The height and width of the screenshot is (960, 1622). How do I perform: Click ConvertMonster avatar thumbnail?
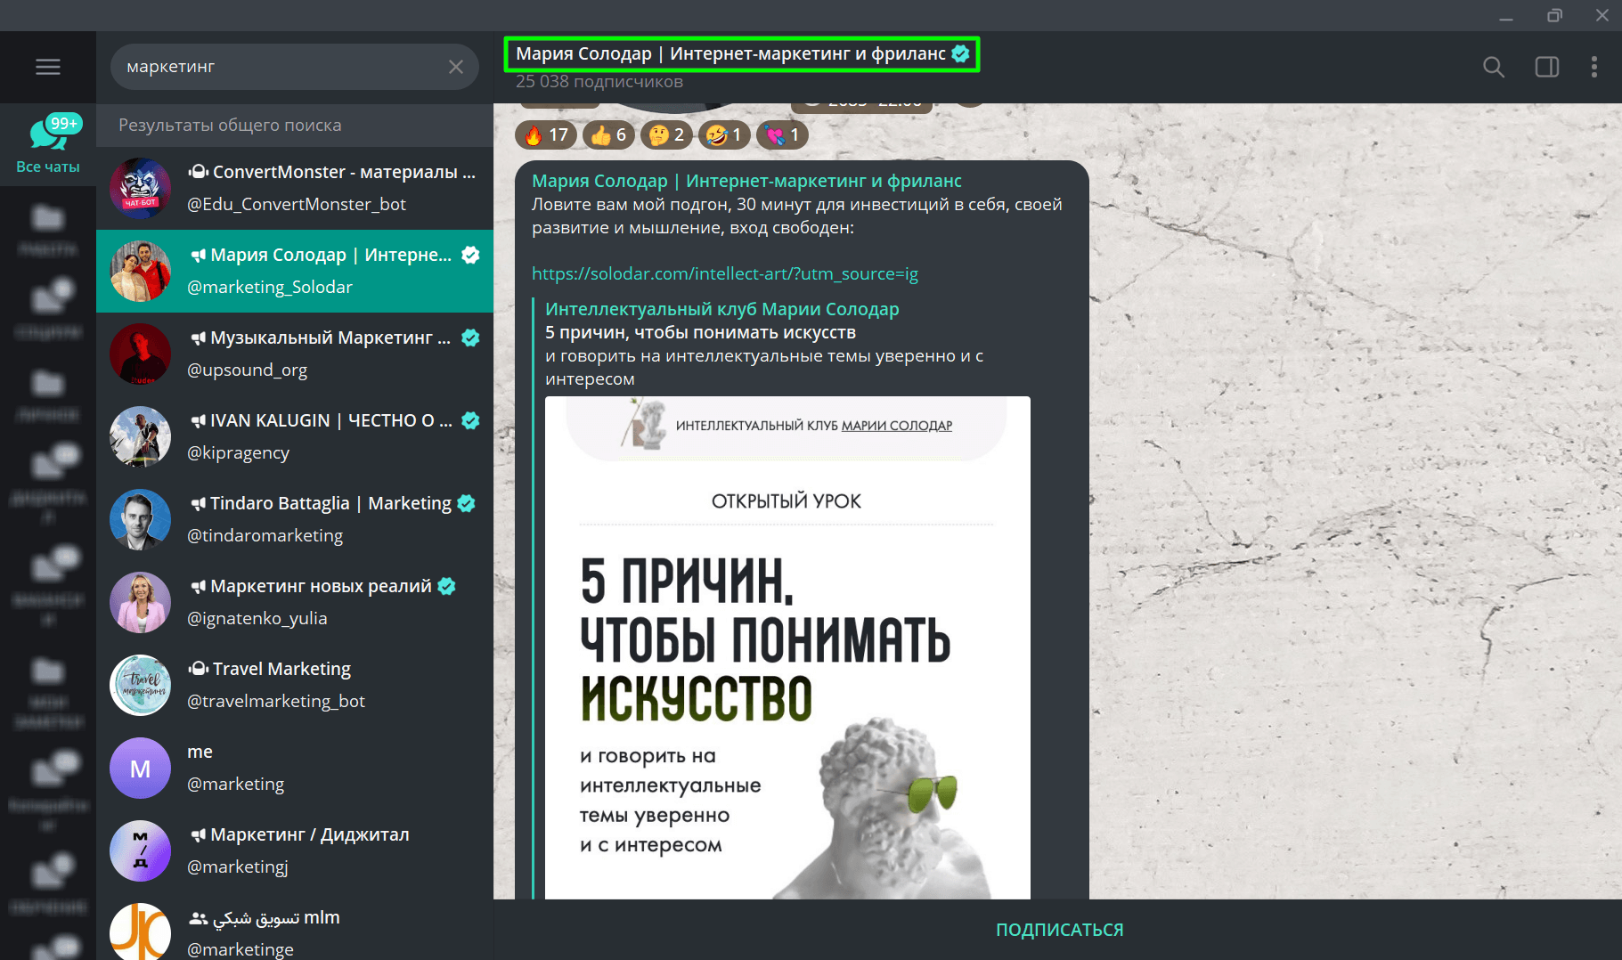point(140,188)
